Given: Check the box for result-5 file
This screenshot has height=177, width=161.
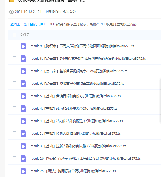Looking at the screenshot, I should click(x=14, y=96).
